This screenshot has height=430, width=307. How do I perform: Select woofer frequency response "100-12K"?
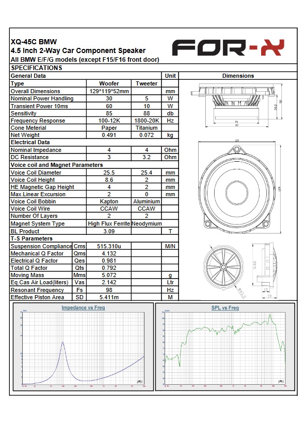109,121
